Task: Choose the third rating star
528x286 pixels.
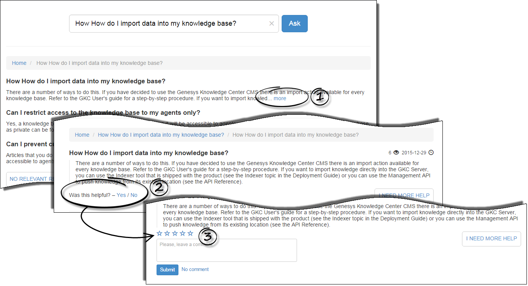Action: (175, 233)
